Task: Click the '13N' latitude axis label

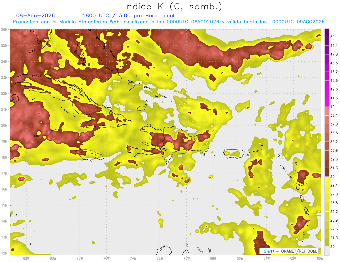Action: 4,237
